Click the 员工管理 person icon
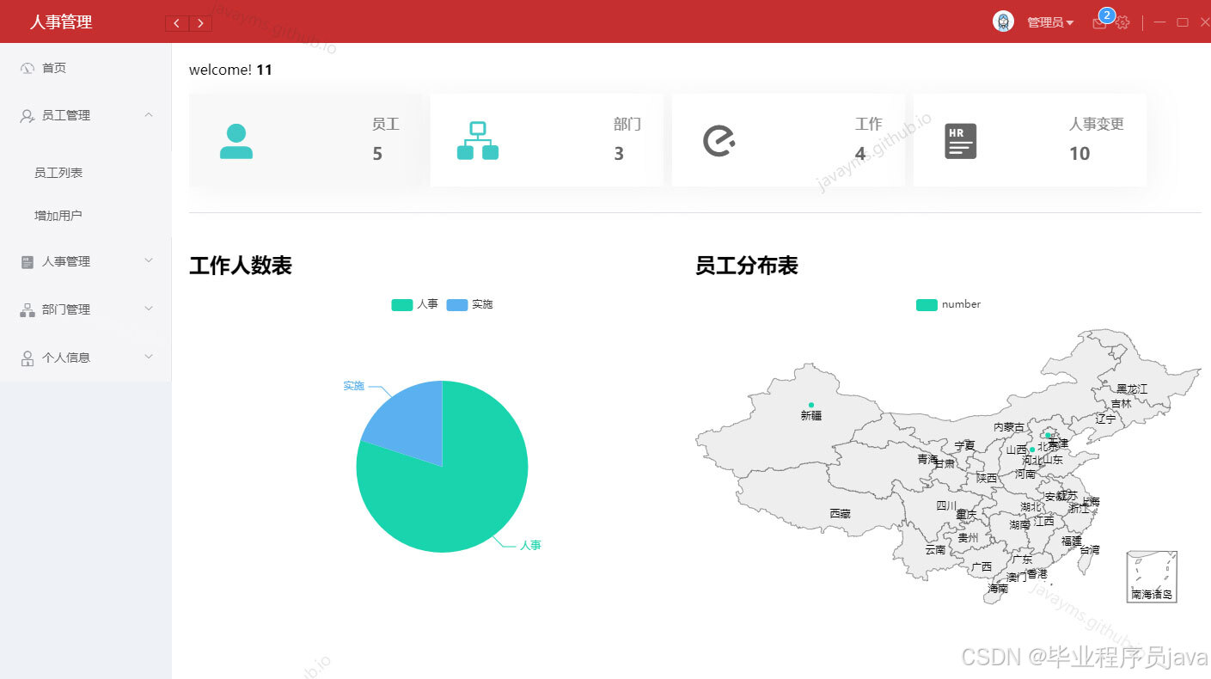This screenshot has height=679, width=1211. click(x=27, y=115)
